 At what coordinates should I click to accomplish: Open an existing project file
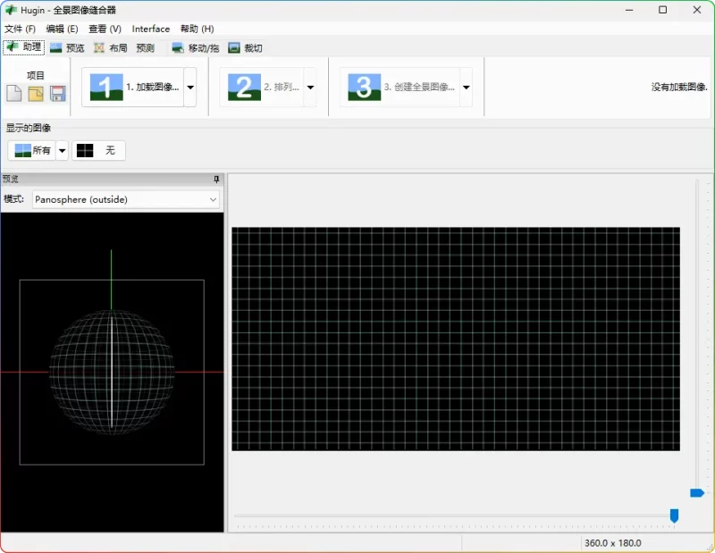tap(36, 92)
